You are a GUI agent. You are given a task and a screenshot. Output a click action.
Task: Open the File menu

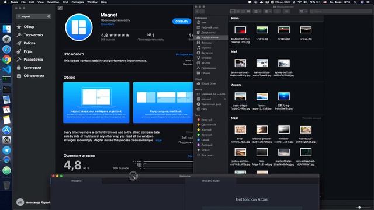tap(23, 2)
